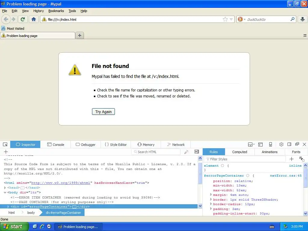The height and width of the screenshot is (231, 308).
Task: Switch to the Computed tab
Action: click(x=240, y=152)
